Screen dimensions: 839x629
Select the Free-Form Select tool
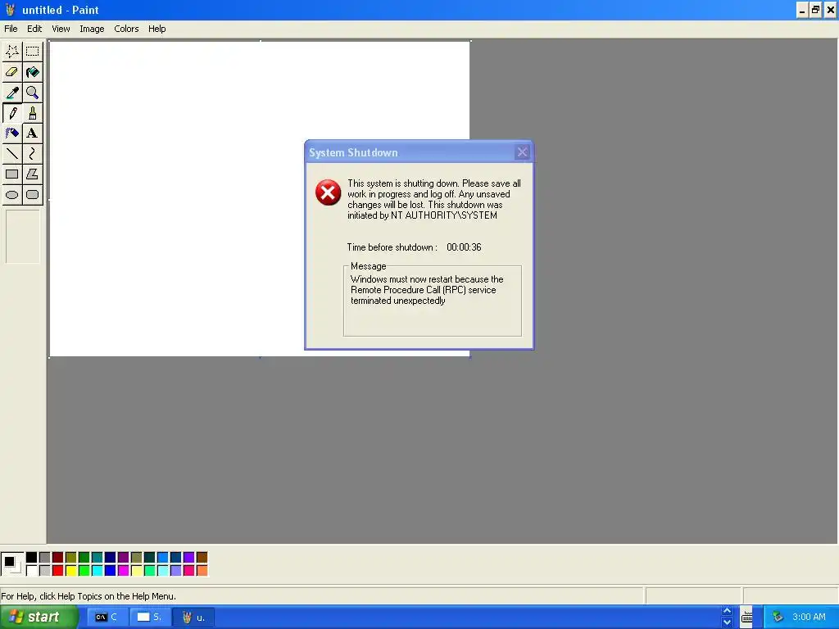[11, 52]
